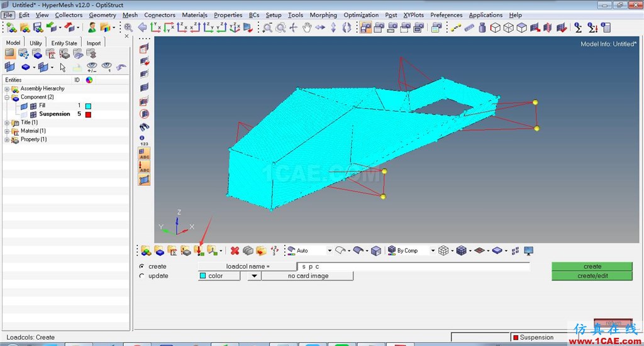Click the Component View icon in the browser

[x=37, y=54]
